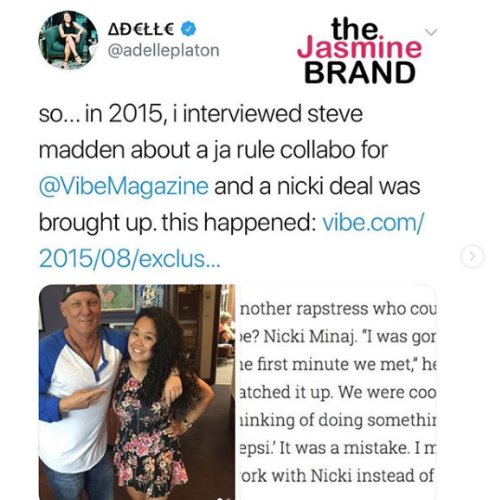Click pink 'Jasmine' word in logo

coord(359,49)
